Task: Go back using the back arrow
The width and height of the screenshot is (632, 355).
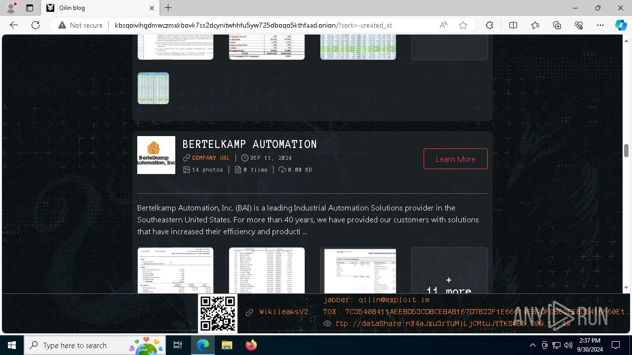Action: coord(14,25)
